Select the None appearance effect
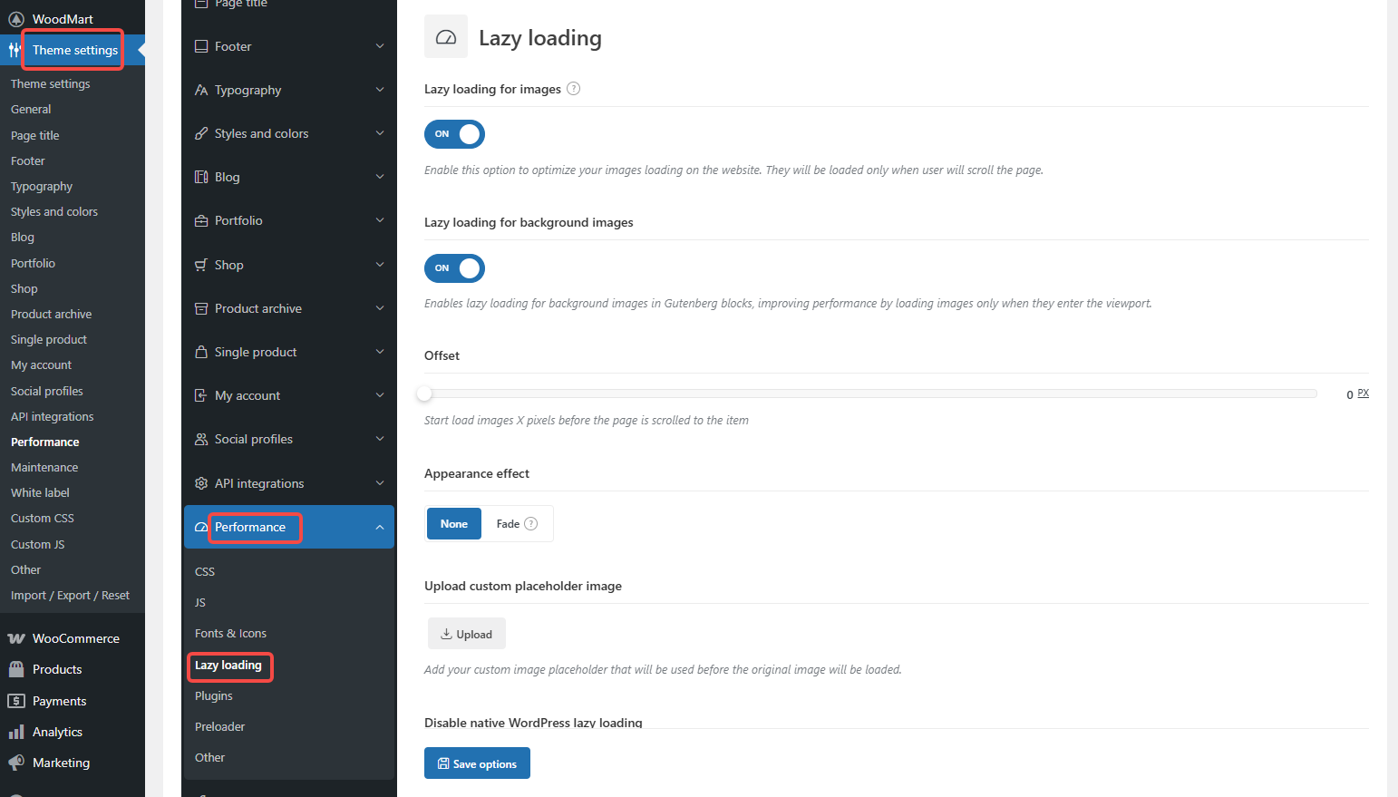This screenshot has height=797, width=1398. click(x=454, y=524)
